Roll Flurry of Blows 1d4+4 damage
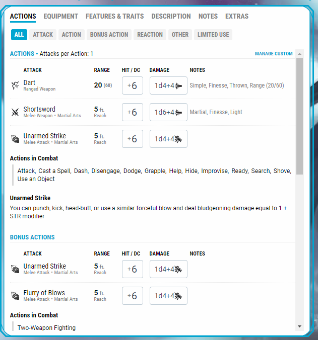The width and height of the screenshot is (318, 340). (x=168, y=296)
